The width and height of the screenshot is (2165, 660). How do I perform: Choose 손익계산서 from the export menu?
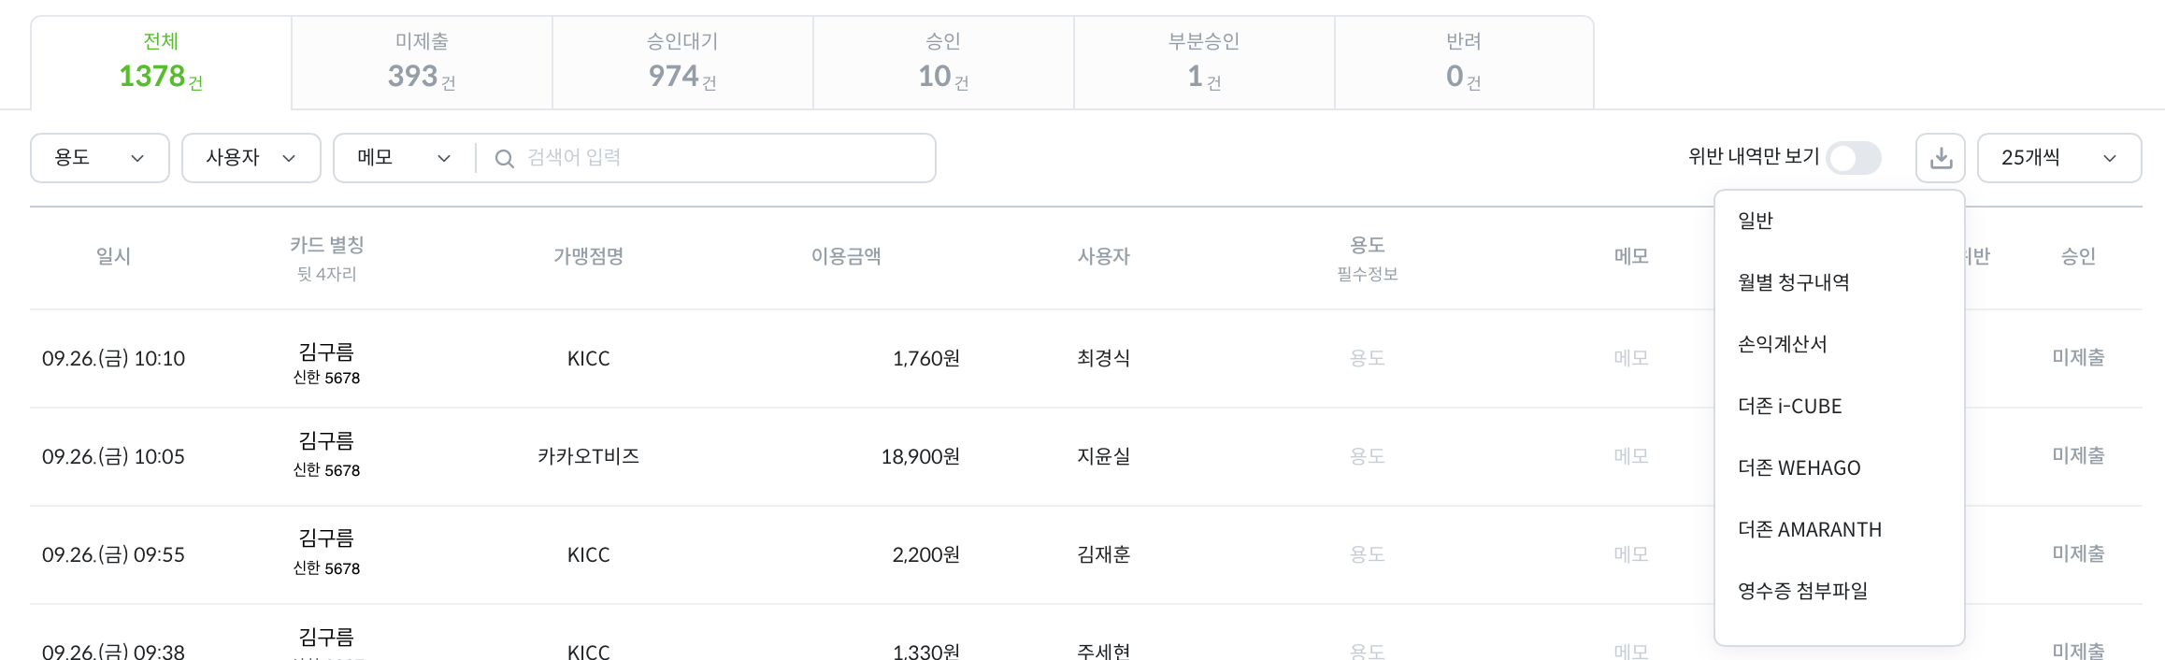coord(1782,344)
